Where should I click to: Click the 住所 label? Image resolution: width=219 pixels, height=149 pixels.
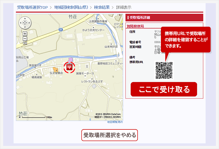tap(132, 32)
